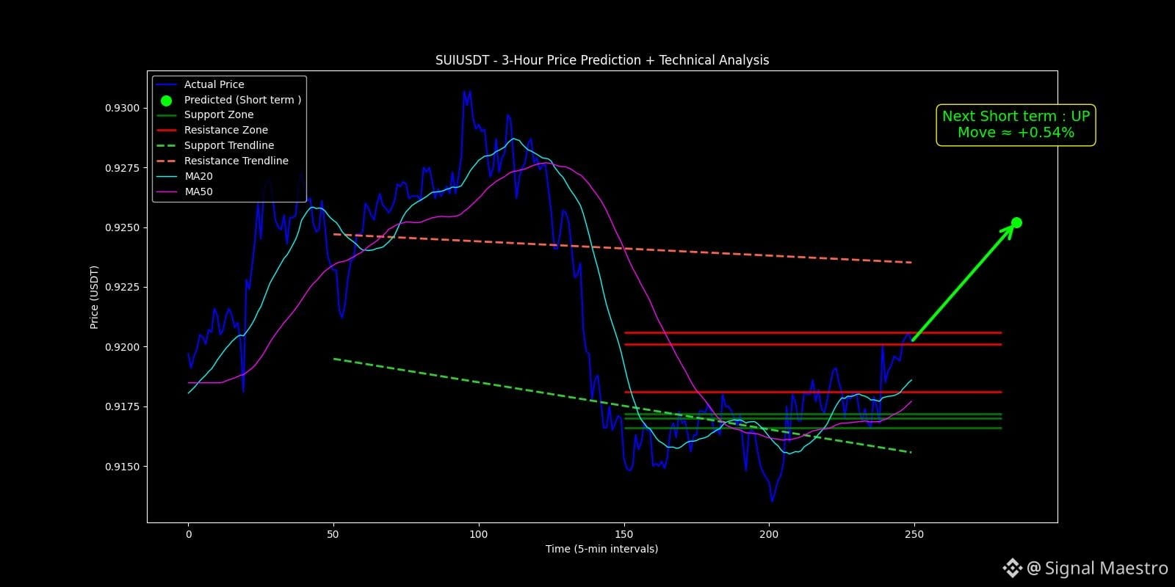Click the Price (USDT) axis label

tap(94, 297)
